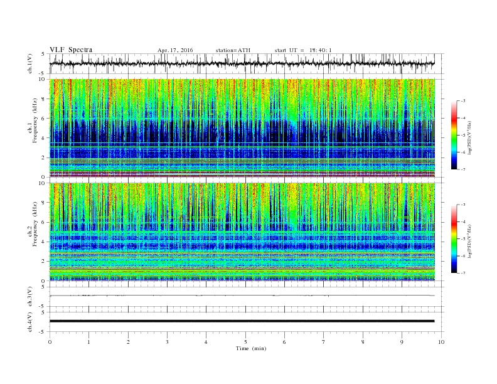Click inside the ch.2 frequency spectrogram
The image size is (497, 384).
pyautogui.click(x=242, y=232)
